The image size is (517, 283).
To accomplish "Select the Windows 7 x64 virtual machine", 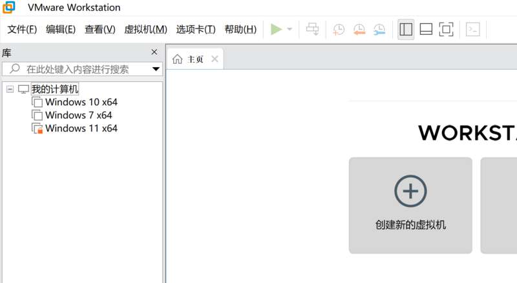I will [x=79, y=115].
